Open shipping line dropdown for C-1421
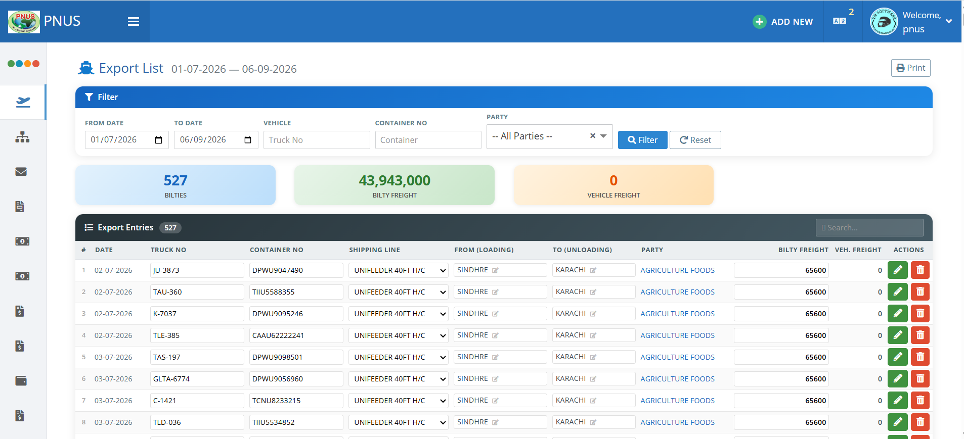Image resolution: width=964 pixels, height=439 pixels. pos(398,401)
